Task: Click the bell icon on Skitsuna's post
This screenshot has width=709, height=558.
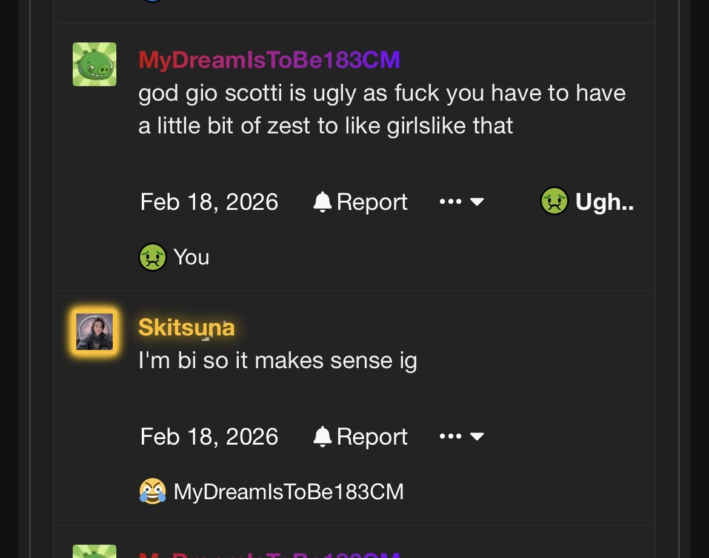Action: [322, 437]
